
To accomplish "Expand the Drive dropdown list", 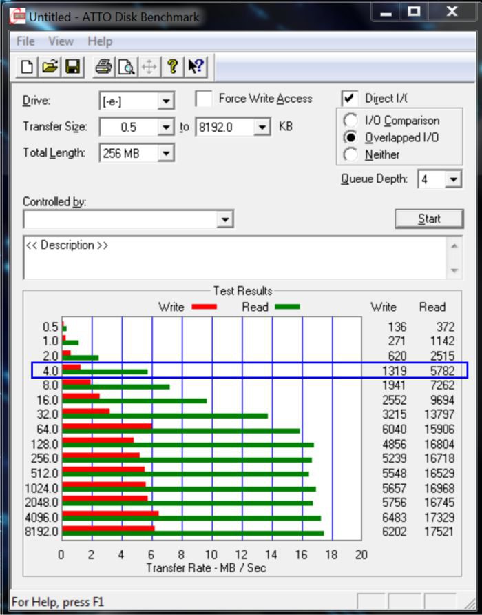I will [x=165, y=102].
